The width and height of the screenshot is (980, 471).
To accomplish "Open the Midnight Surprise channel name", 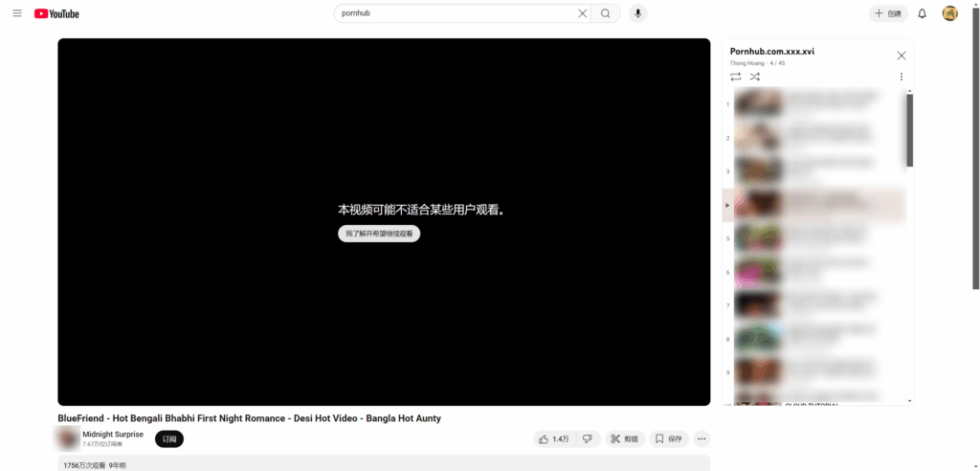I will 113,434.
